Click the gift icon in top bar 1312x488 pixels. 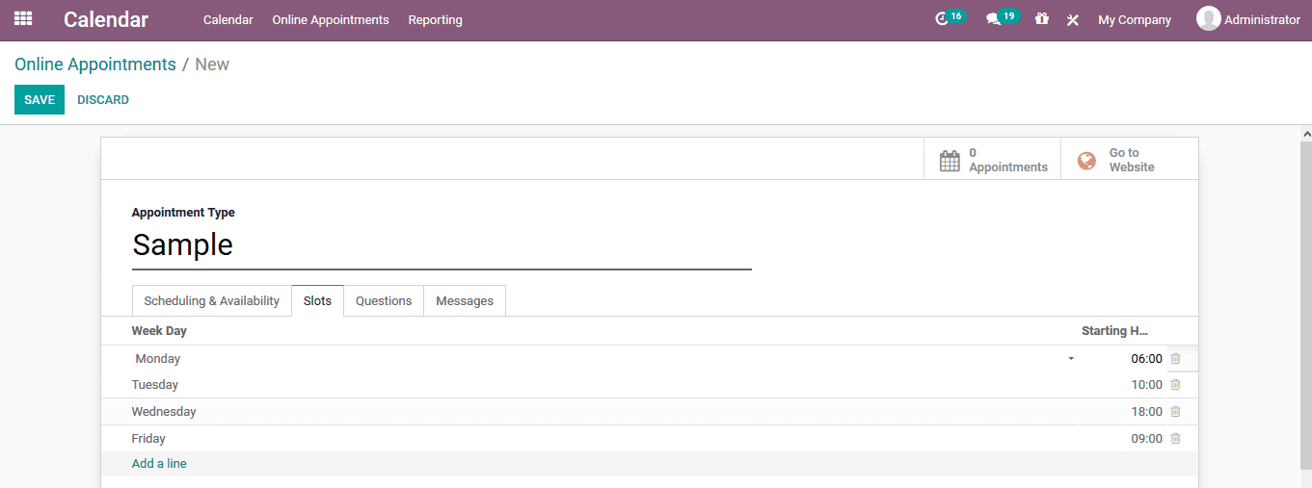1042,19
